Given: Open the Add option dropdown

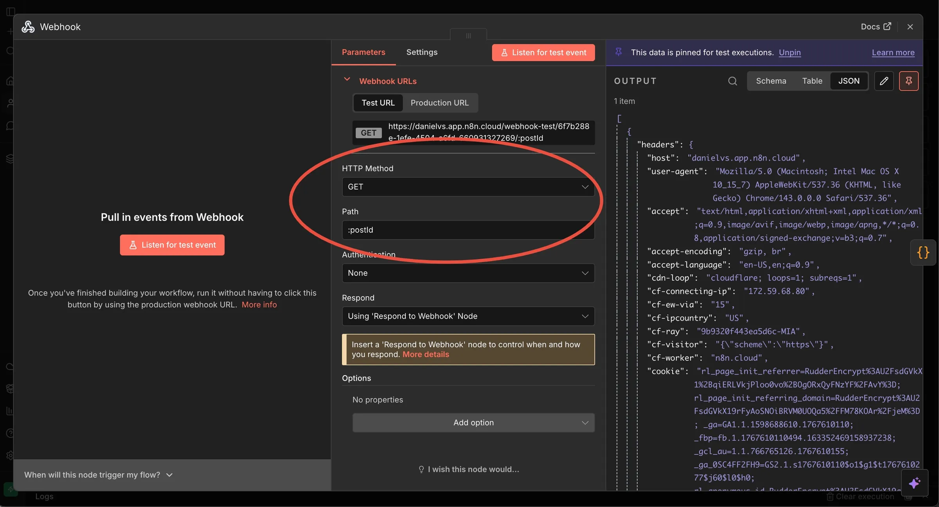Looking at the screenshot, I should [x=473, y=423].
